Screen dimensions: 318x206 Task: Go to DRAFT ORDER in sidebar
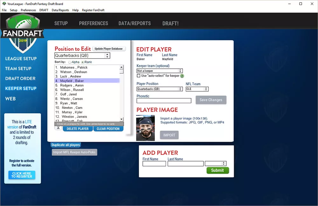point(20,78)
